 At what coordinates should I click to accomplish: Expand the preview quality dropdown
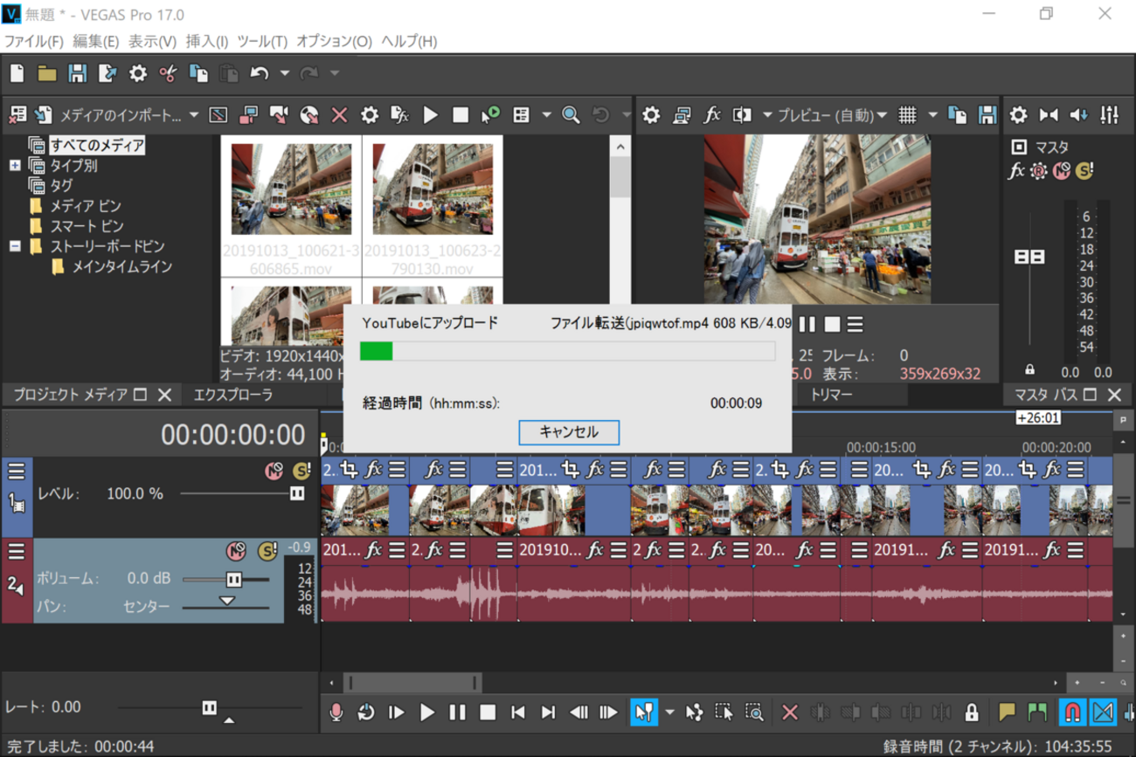[882, 115]
